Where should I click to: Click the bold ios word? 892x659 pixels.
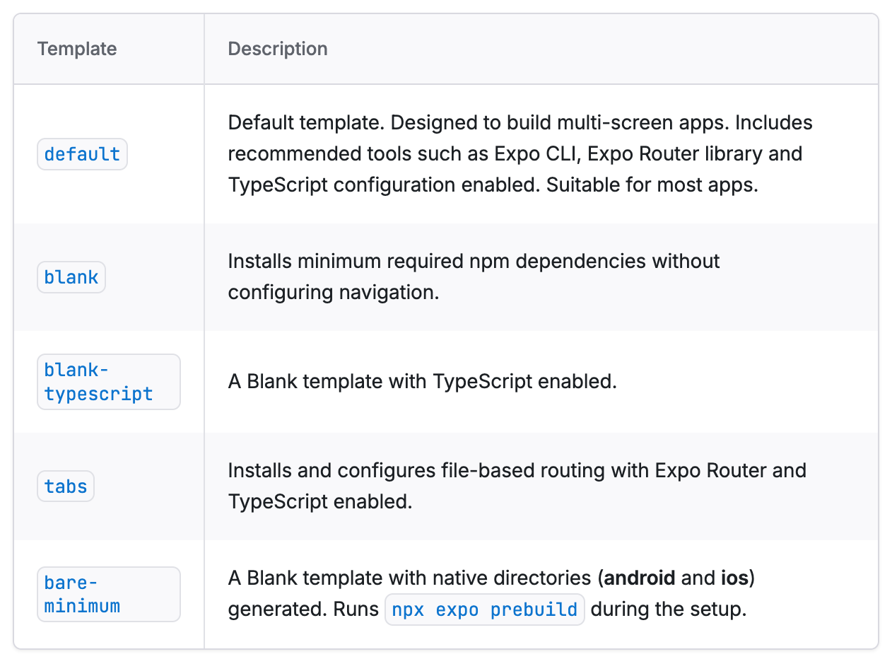pyautogui.click(x=734, y=578)
